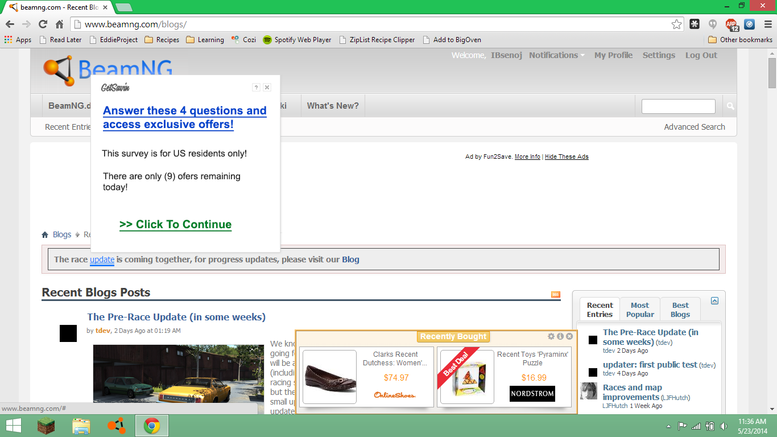
Task: Open a new browser tab
Action: pyautogui.click(x=123, y=7)
